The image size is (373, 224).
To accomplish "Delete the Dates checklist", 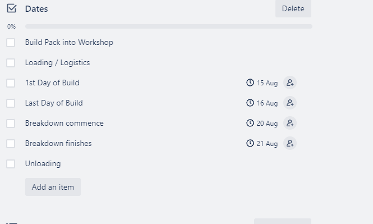I will [x=293, y=8].
